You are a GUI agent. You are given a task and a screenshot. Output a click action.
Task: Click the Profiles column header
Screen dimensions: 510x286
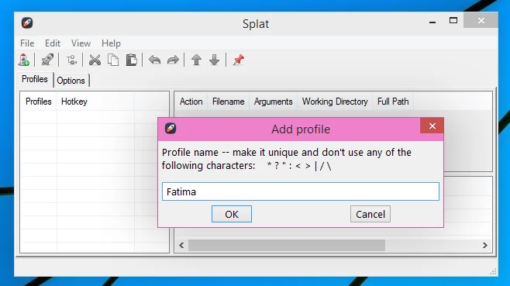coord(39,102)
